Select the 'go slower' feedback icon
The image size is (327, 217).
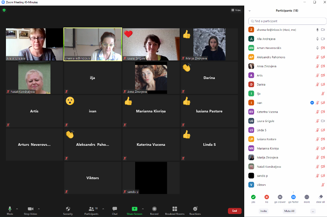click(280, 197)
